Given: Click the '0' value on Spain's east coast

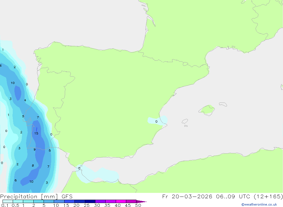Looking at the screenshot, I should pos(156,121).
